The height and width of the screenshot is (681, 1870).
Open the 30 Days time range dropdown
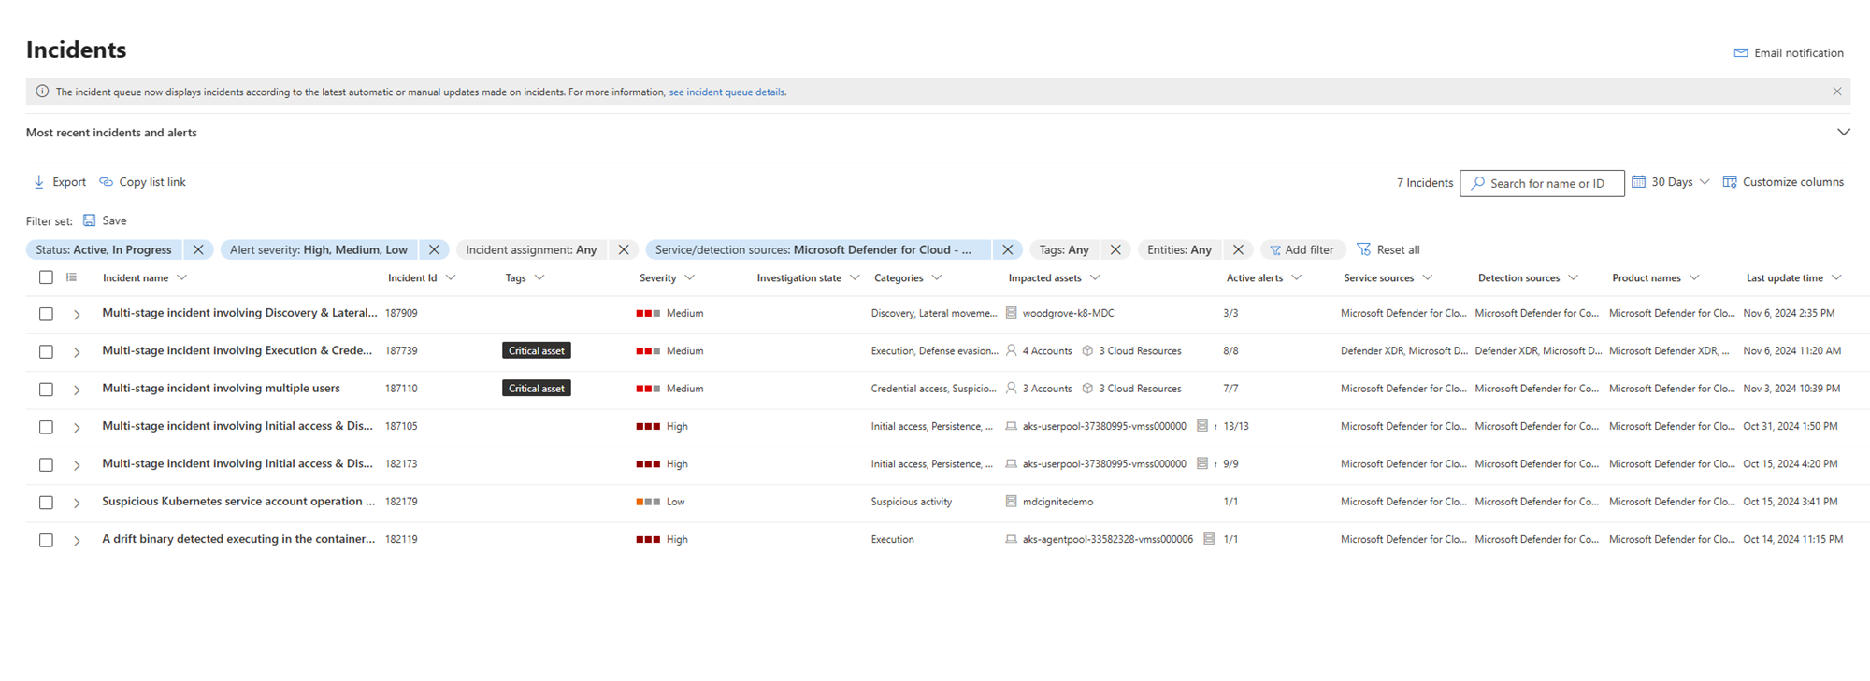pos(1671,182)
